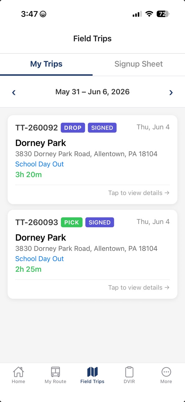Go to previous week with left chevron

[x=14, y=92]
